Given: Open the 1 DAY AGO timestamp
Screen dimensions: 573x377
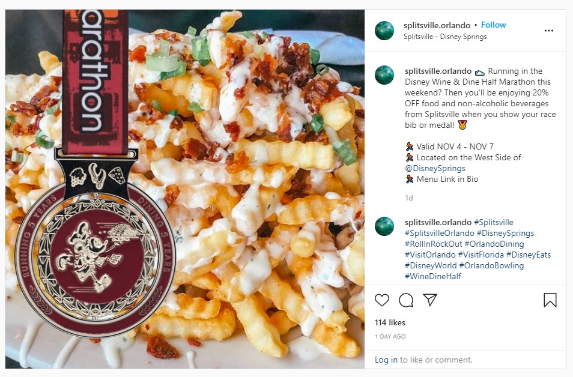Looking at the screenshot, I should pos(390,336).
